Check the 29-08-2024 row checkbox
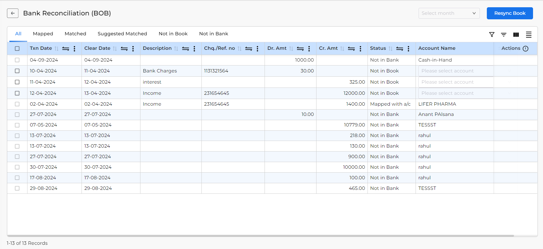This screenshot has height=249, width=543. click(17, 188)
